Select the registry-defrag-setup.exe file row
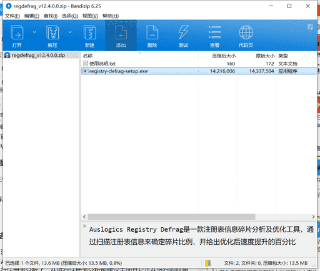Image resolution: width=320 pixels, height=271 pixels. pos(199,71)
